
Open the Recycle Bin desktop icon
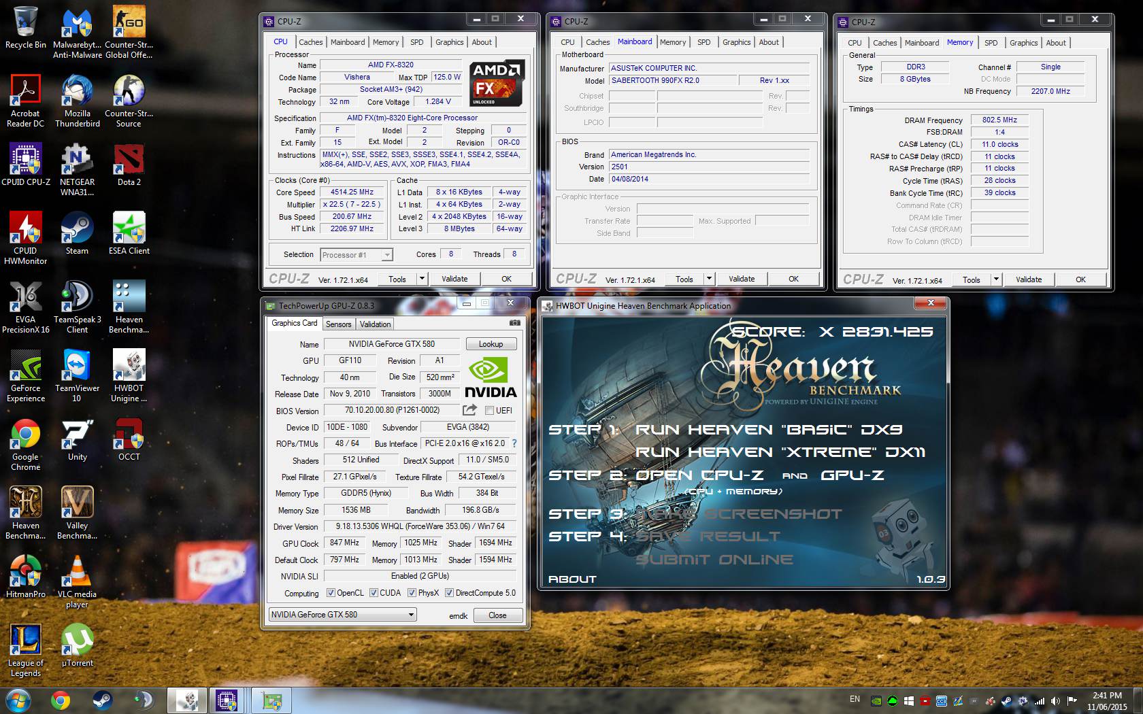click(x=26, y=29)
